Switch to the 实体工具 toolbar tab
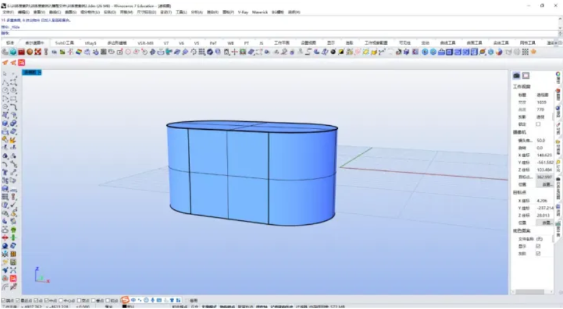 [501, 43]
